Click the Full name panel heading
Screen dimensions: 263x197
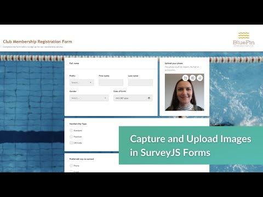74,63
